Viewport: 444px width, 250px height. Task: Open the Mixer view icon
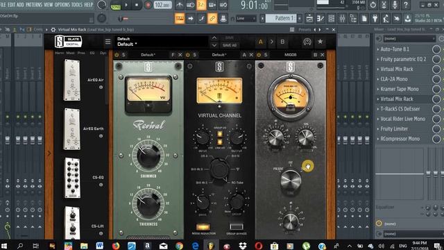click(342, 19)
